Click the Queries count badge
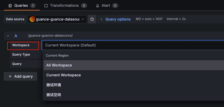The image size is (224, 107). (x=33, y=5)
